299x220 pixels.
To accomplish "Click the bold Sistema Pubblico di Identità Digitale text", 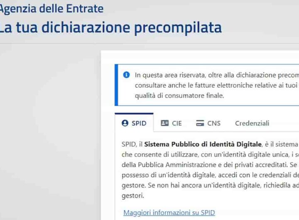I will [203, 144].
